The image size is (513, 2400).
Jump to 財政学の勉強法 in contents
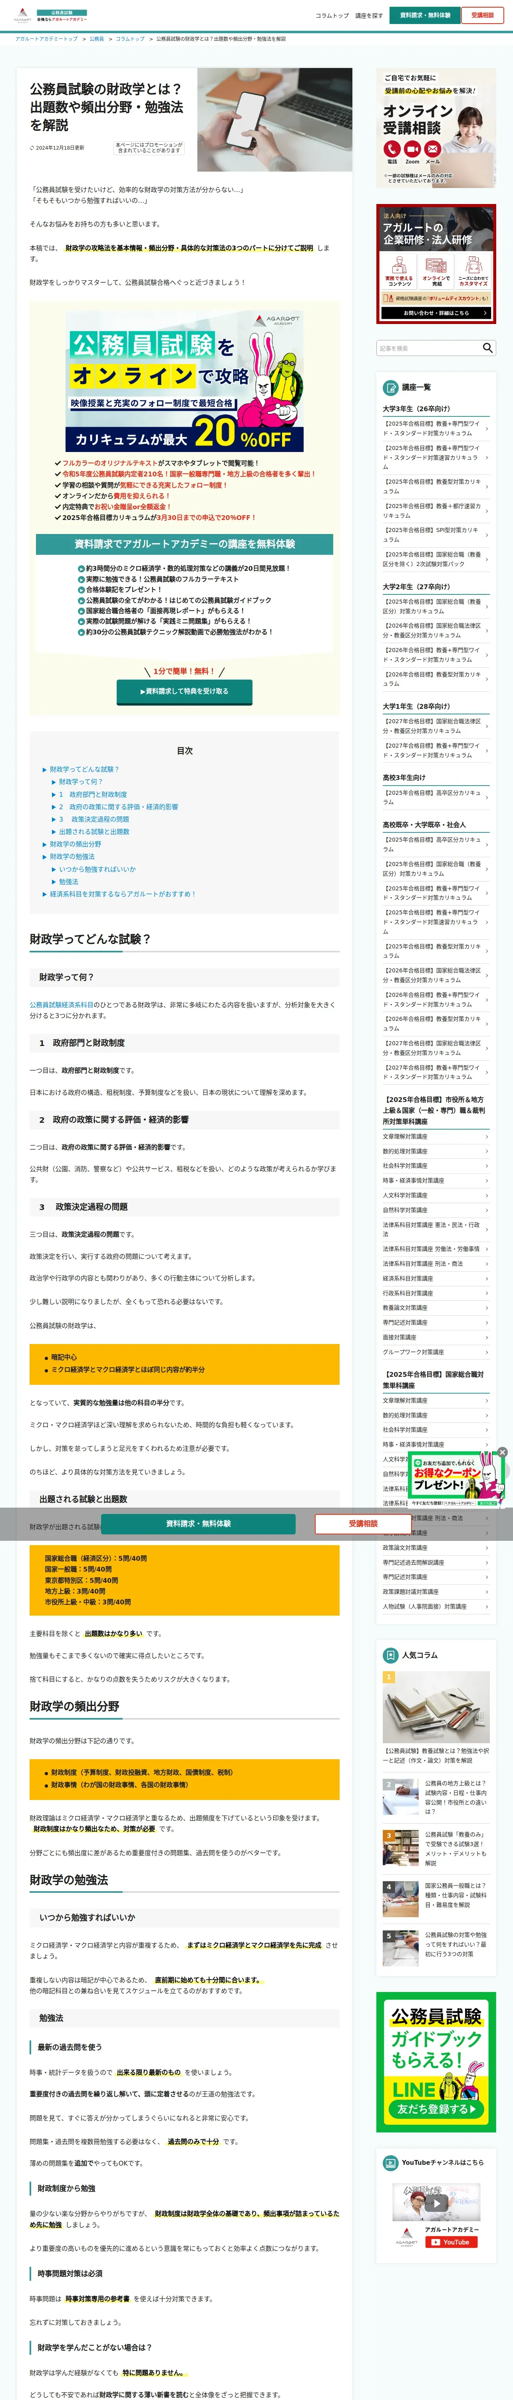click(x=73, y=857)
